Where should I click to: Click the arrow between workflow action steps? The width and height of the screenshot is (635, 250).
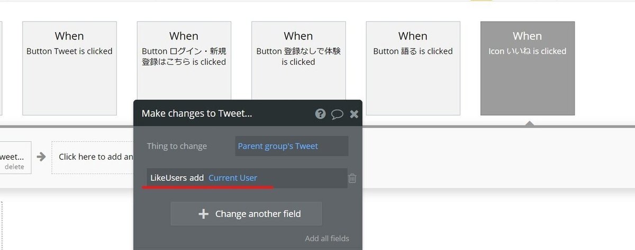41,157
